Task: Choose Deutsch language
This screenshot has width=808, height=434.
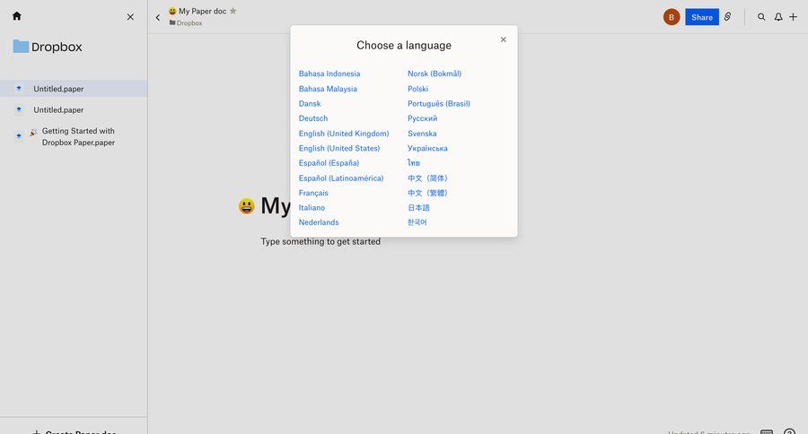Action: tap(313, 118)
